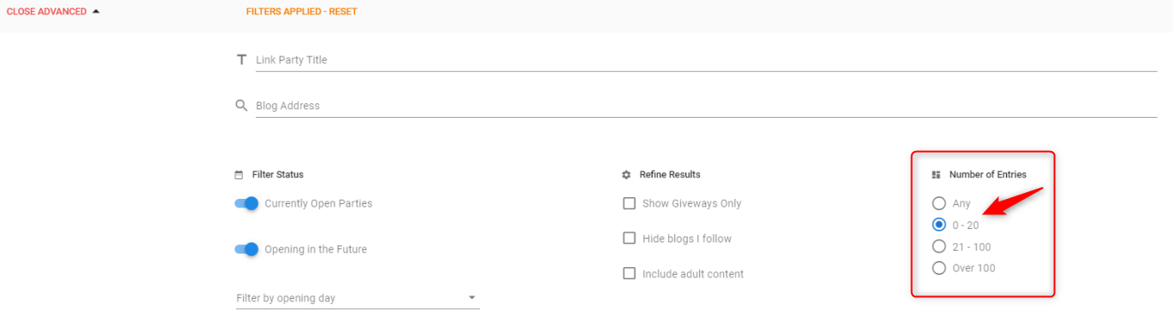Open the Filter by opening day dropdown
The height and width of the screenshot is (315, 1173).
click(358, 298)
